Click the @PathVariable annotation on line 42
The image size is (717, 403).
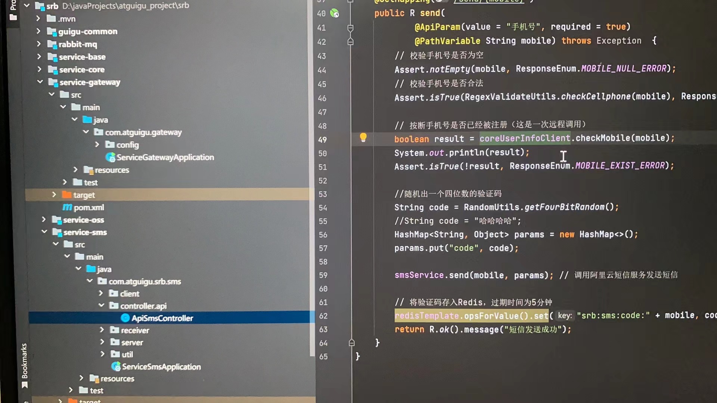(x=447, y=41)
